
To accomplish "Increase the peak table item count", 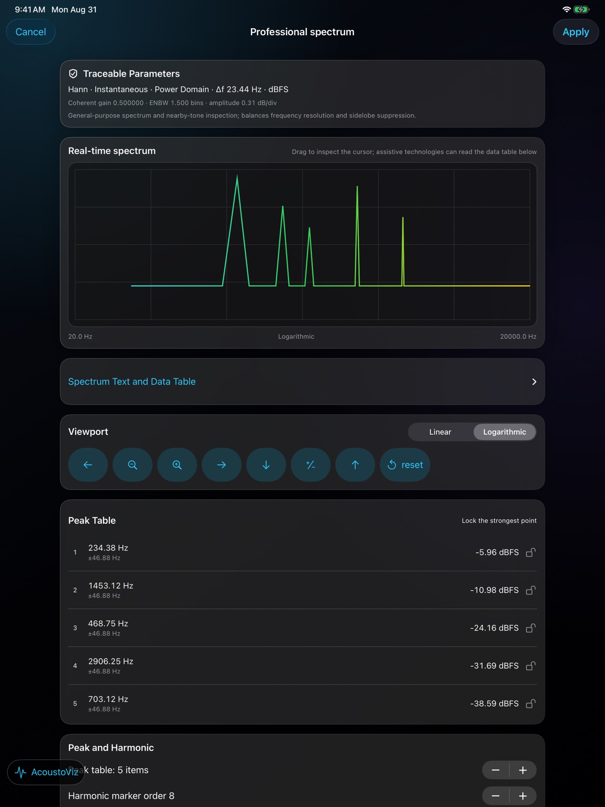I will (523, 770).
